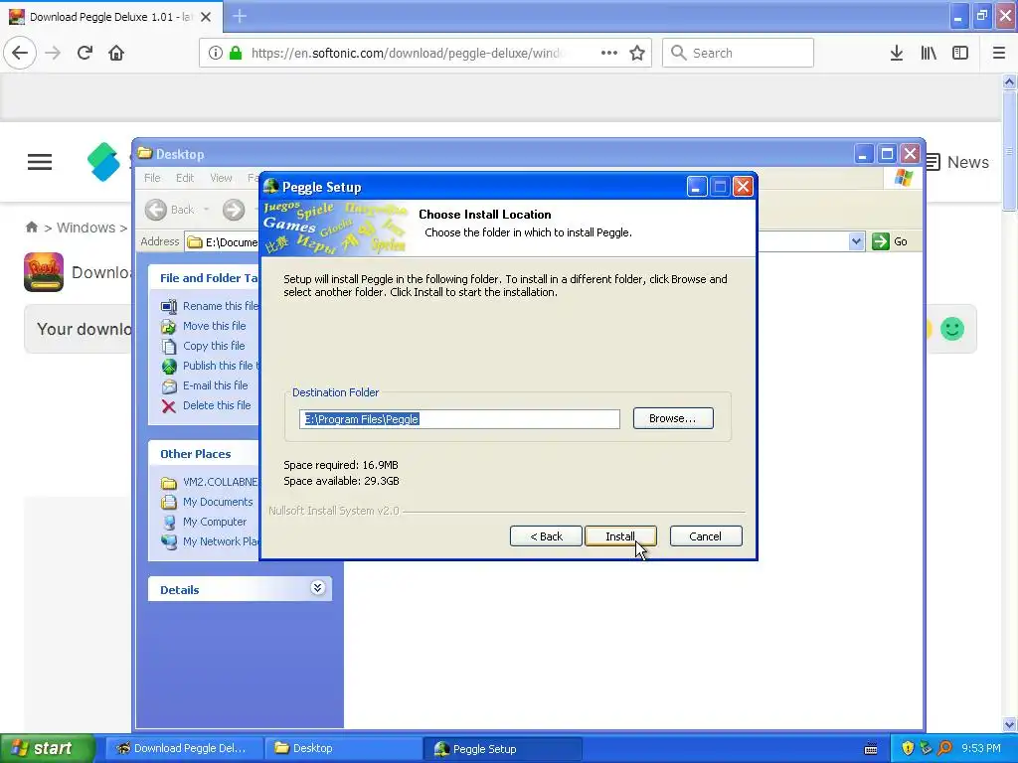Screen dimensions: 1018x763
Task: Show site information icon in URL bar
Action: click(x=216, y=53)
